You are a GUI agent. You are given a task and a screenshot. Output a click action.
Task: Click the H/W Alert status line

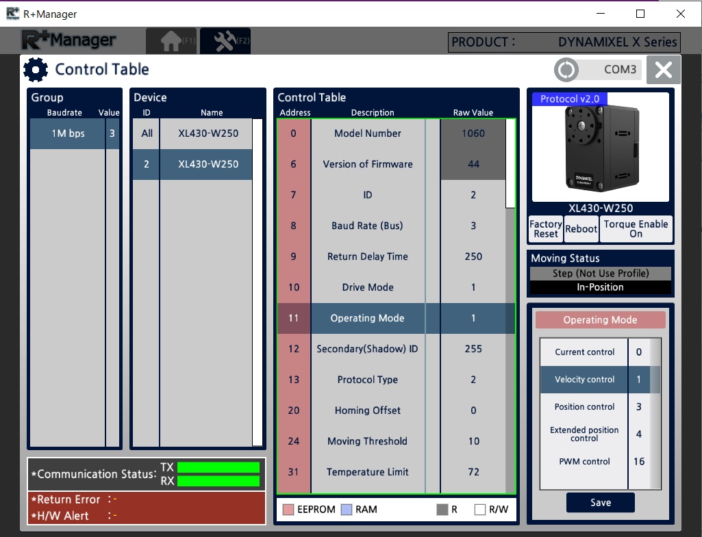click(x=147, y=516)
